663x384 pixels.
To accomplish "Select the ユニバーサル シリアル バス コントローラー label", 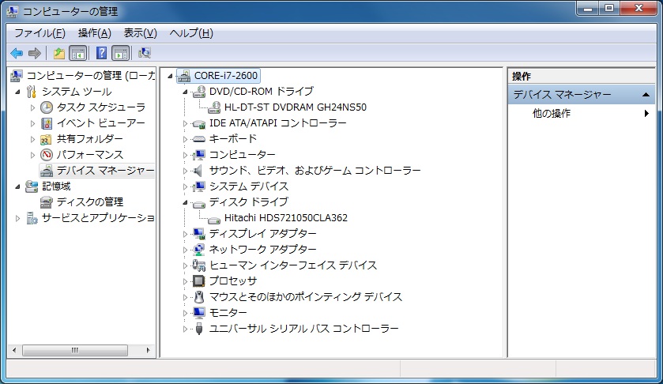I will pyautogui.click(x=303, y=329).
